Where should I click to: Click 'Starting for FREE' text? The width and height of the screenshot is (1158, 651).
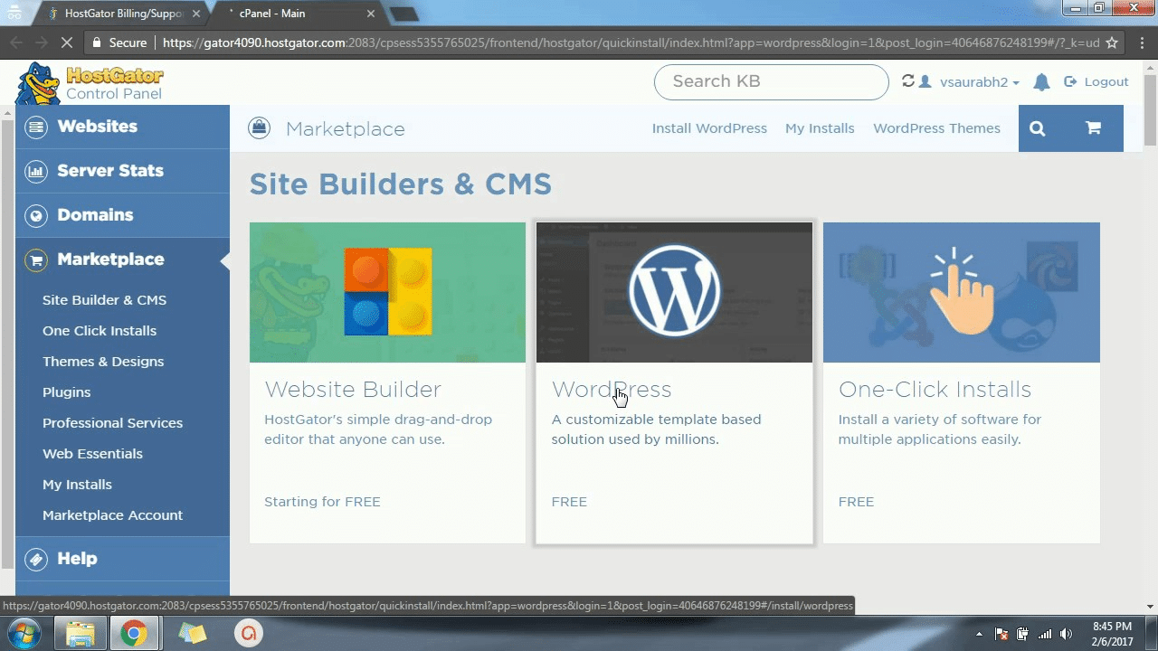tap(322, 502)
